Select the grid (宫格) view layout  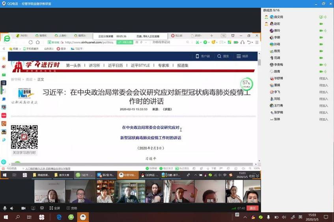71,208
